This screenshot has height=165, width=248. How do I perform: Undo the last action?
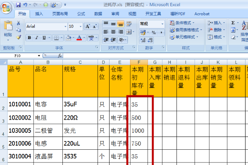coord(25,5)
